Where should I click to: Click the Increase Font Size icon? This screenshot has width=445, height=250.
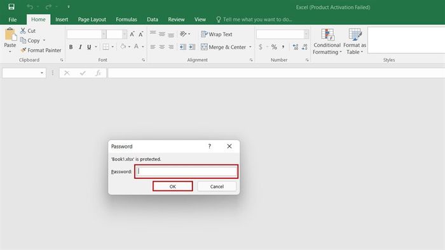132,34
